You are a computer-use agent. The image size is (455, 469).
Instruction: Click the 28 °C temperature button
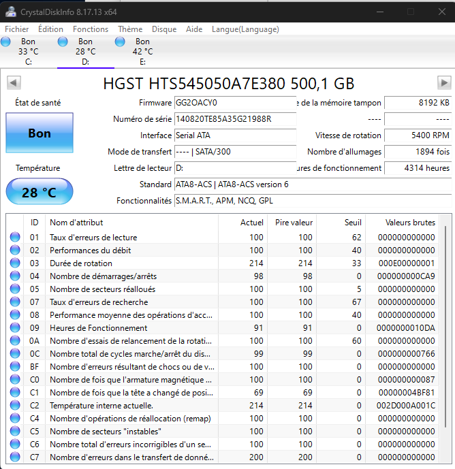click(x=40, y=193)
